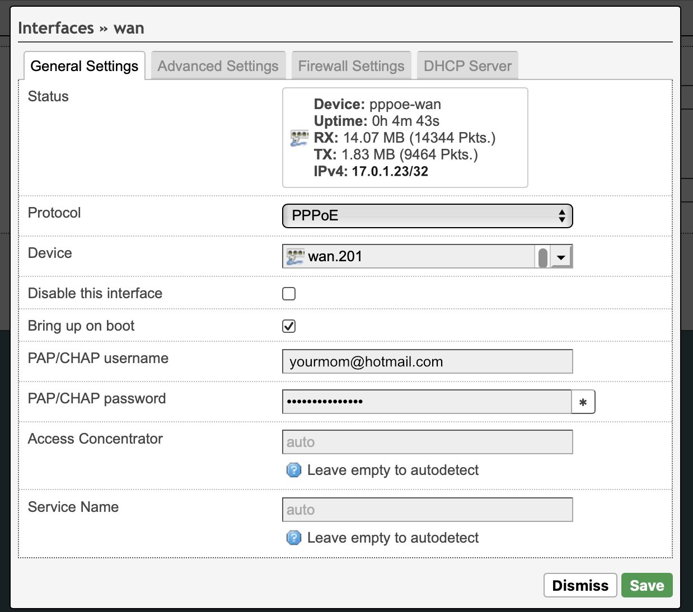Go to the DHCP Server tab
This screenshot has width=693, height=612.
coord(468,66)
